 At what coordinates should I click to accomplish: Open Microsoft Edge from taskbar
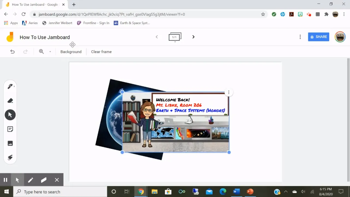(223, 192)
